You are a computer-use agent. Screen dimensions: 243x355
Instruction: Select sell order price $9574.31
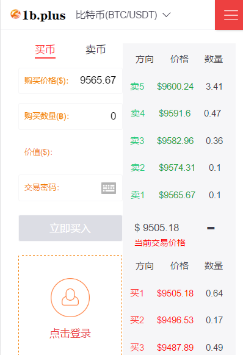point(177,168)
